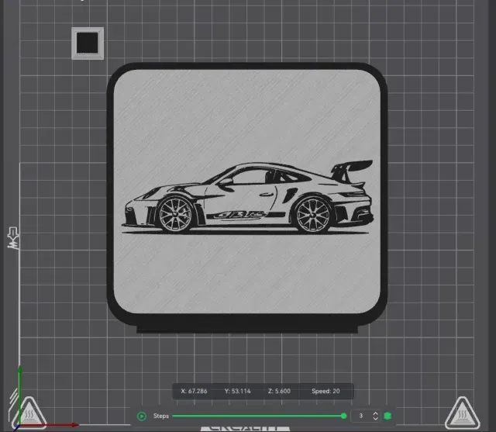Screen dimensions: 496x432
Task: Click the nozzle marker on the vertical layer slider
Action: [13, 237]
